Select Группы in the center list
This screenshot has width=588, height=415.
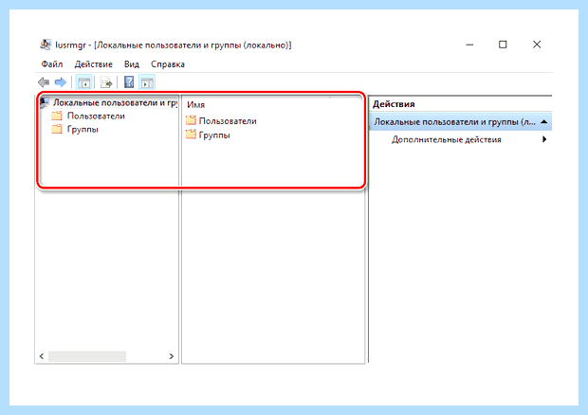click(x=214, y=135)
